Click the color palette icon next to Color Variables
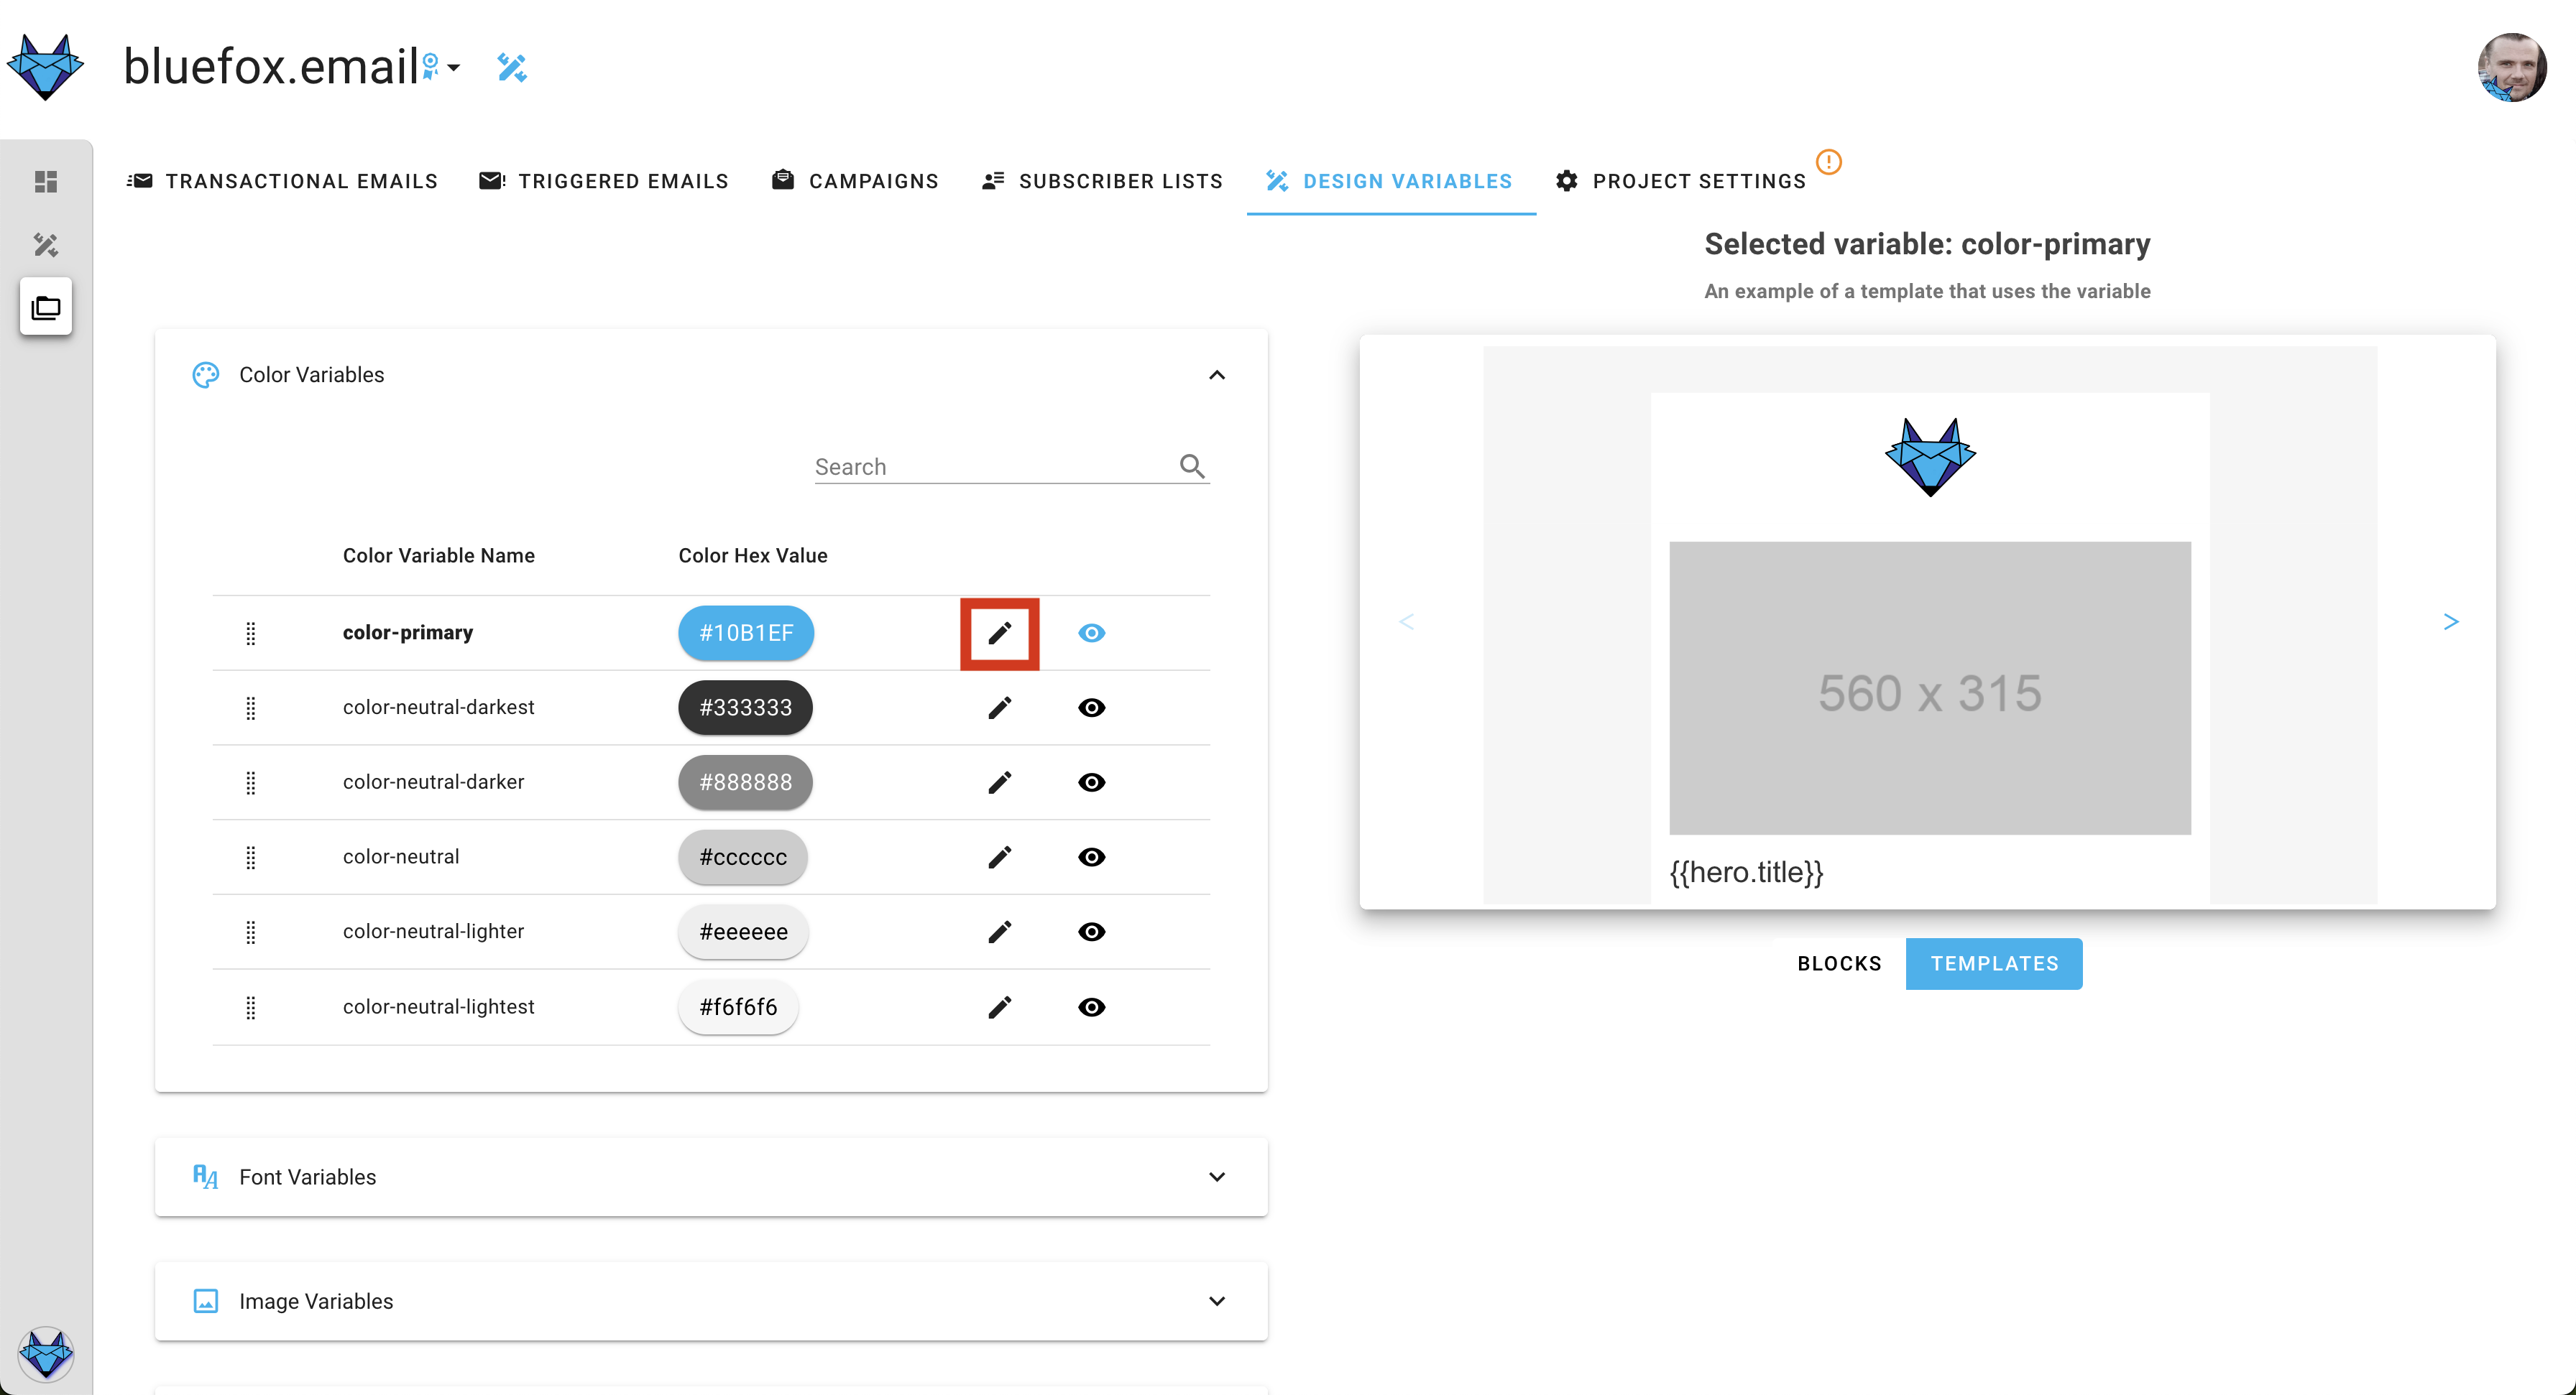 point(206,374)
